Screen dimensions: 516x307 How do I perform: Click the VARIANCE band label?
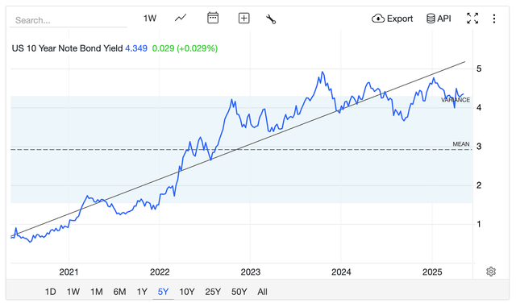pyautogui.click(x=456, y=100)
